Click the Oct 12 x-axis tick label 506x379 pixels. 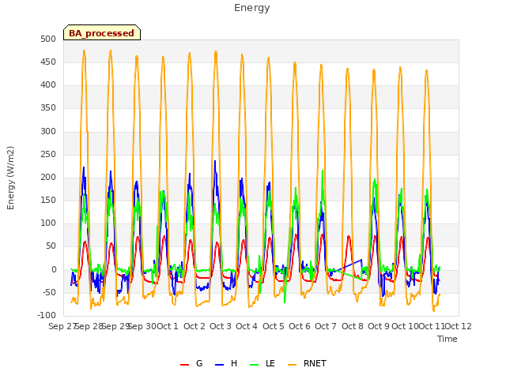[x=459, y=326]
